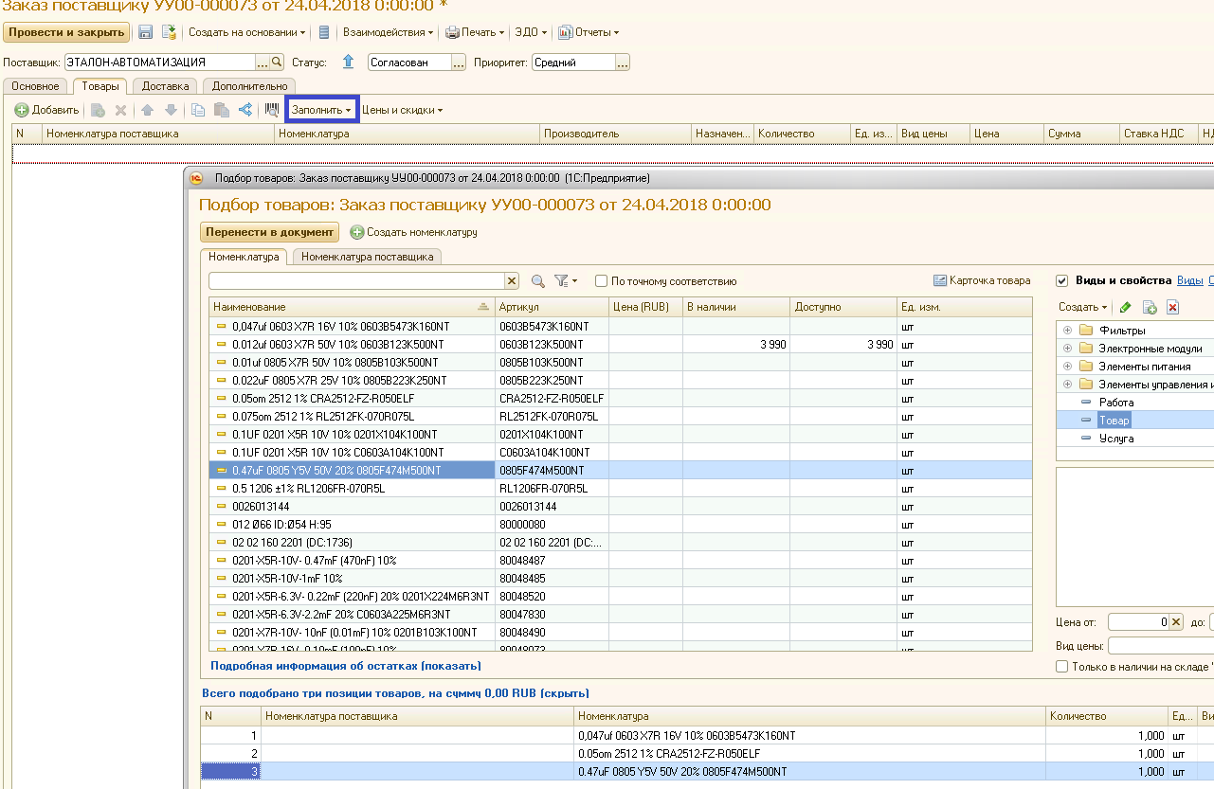
Task: Click the blue status up arrow icon
Action: coord(348,63)
